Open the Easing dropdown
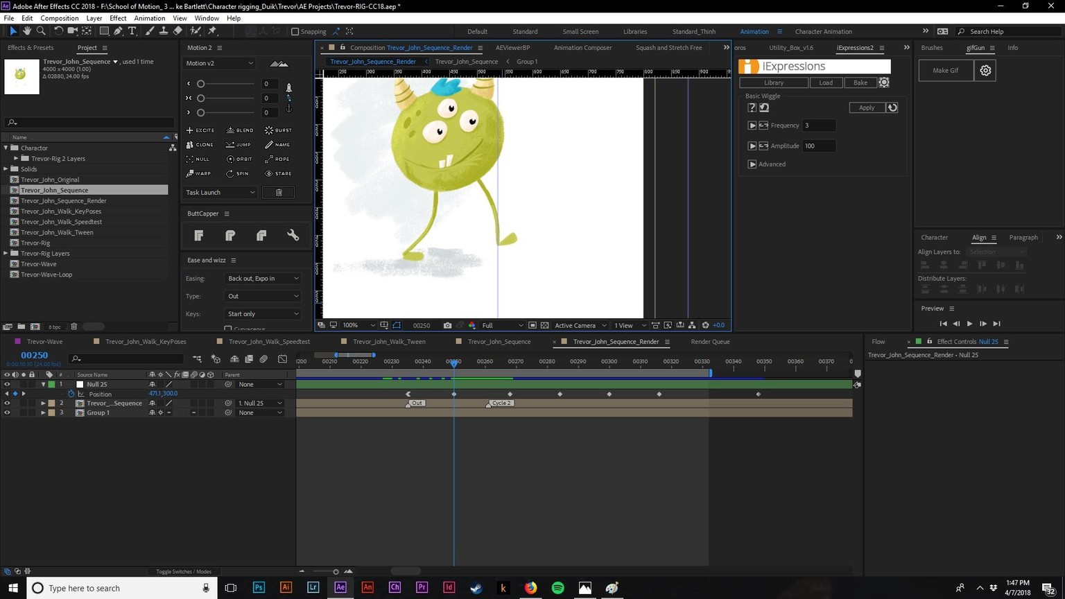Image resolution: width=1065 pixels, height=599 pixels. coord(263,279)
